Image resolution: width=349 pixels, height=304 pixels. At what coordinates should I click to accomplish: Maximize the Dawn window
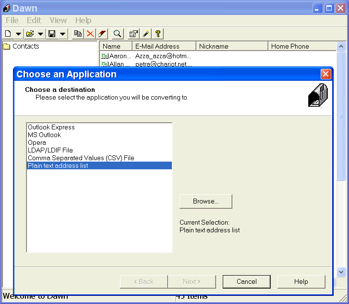[329, 8]
